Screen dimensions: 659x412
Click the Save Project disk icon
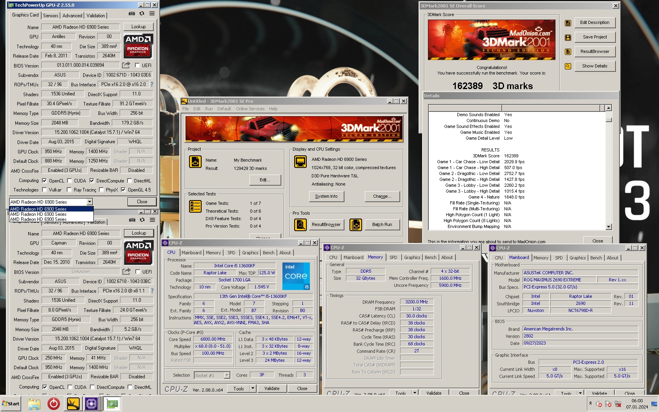(568, 38)
